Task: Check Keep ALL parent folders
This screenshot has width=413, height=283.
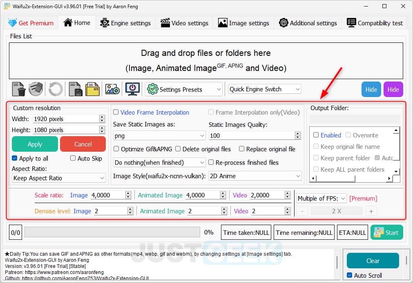Action: coord(316,169)
